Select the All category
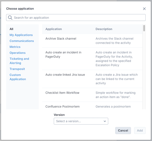The width and height of the screenshot is (152, 141). click(x=11, y=29)
